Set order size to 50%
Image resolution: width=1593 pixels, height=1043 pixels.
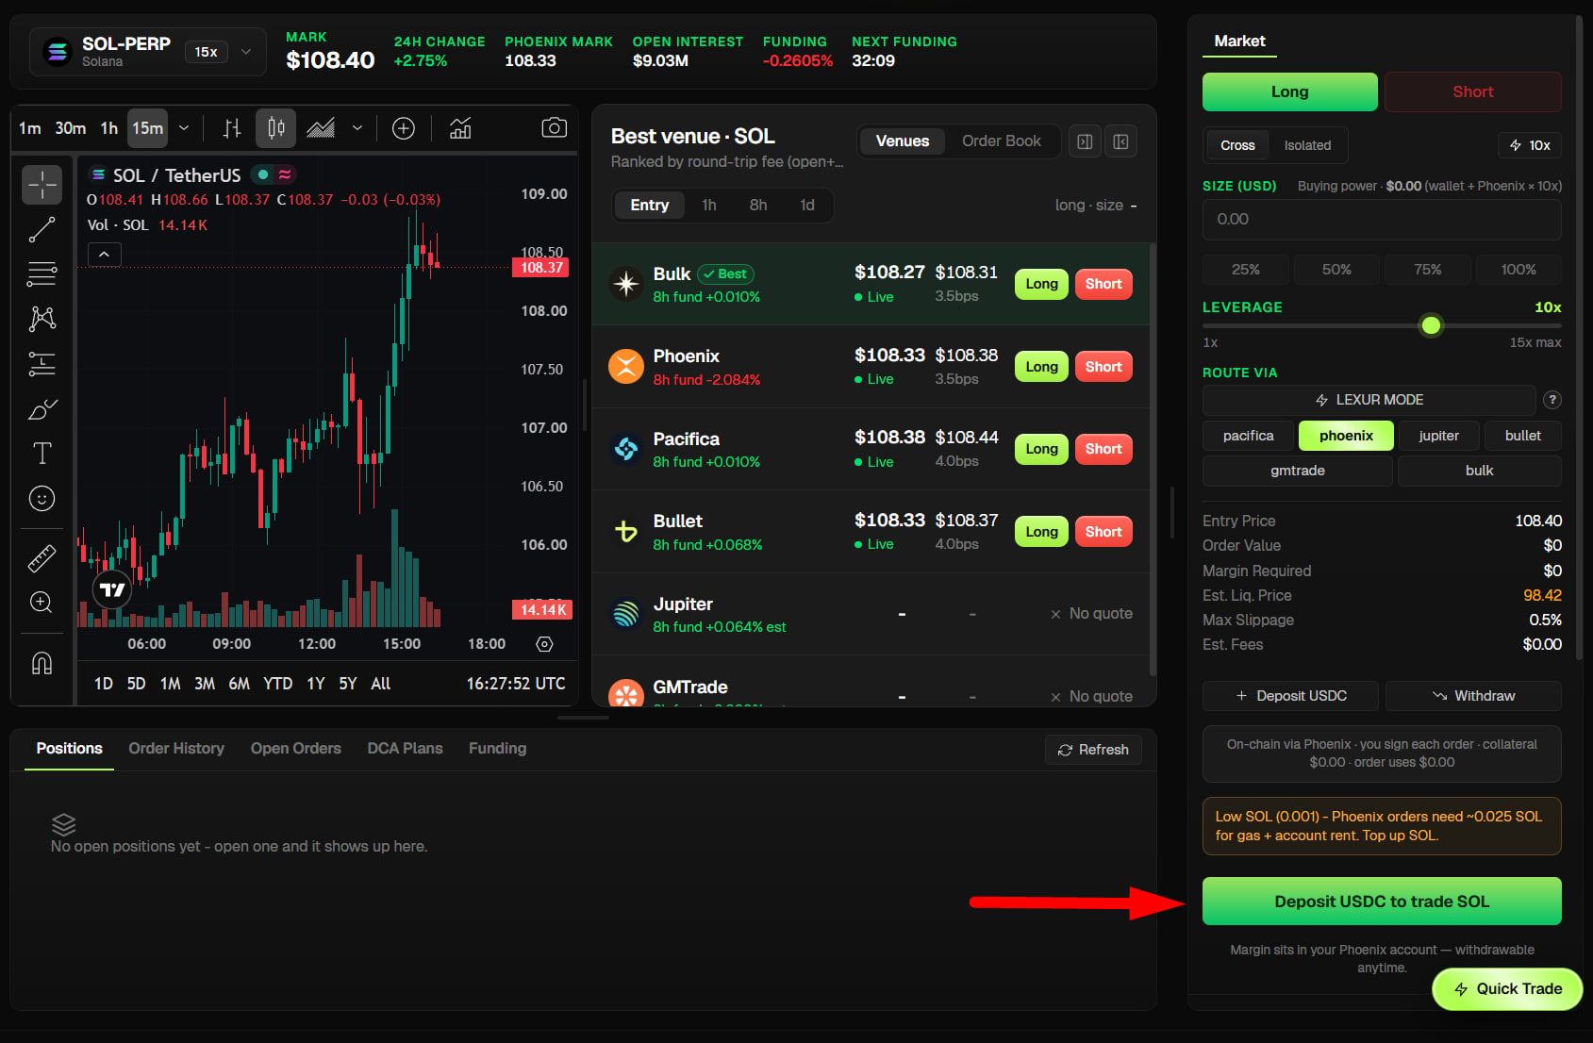pos(1336,270)
